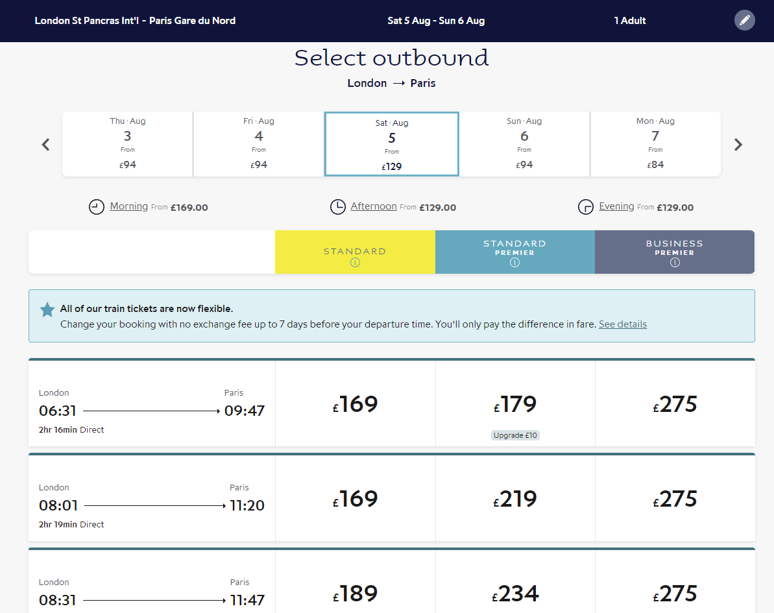Screen dimensions: 774x613
Task: Select £169 Standard fare for 06:31 train
Action: tap(355, 404)
